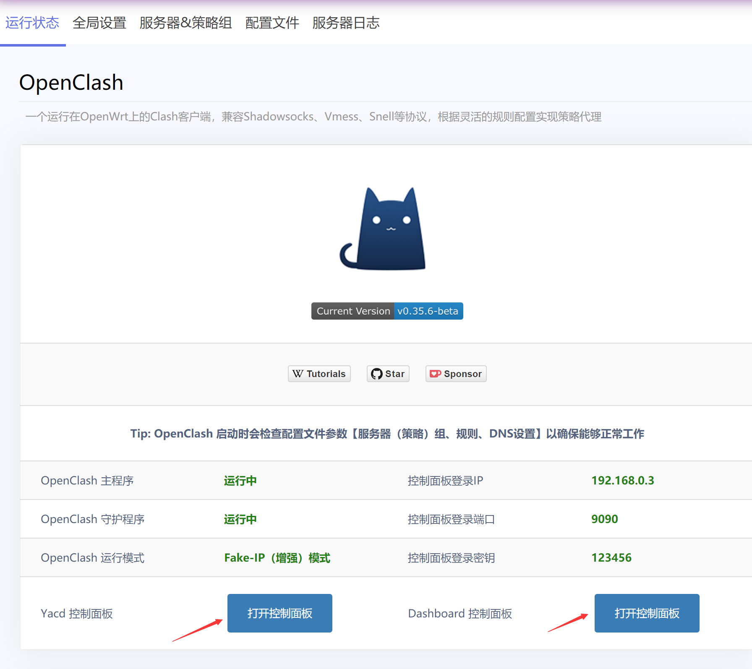Click the OpenClash 运行模式 label
The image size is (752, 669).
click(x=93, y=558)
